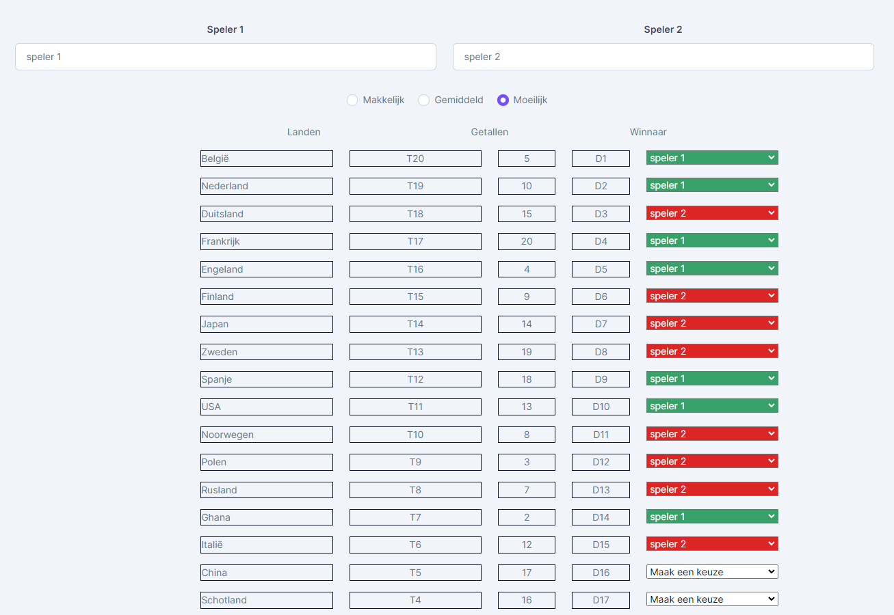Viewport: 894px width, 615px height.
Task: Open the winner dropdown for Nederland
Action: click(712, 185)
